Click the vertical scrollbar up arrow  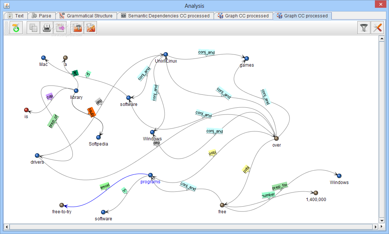tap(382, 39)
